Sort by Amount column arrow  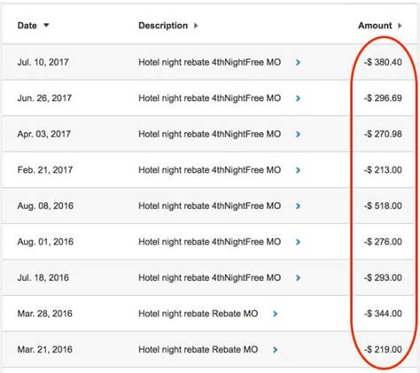[400, 26]
